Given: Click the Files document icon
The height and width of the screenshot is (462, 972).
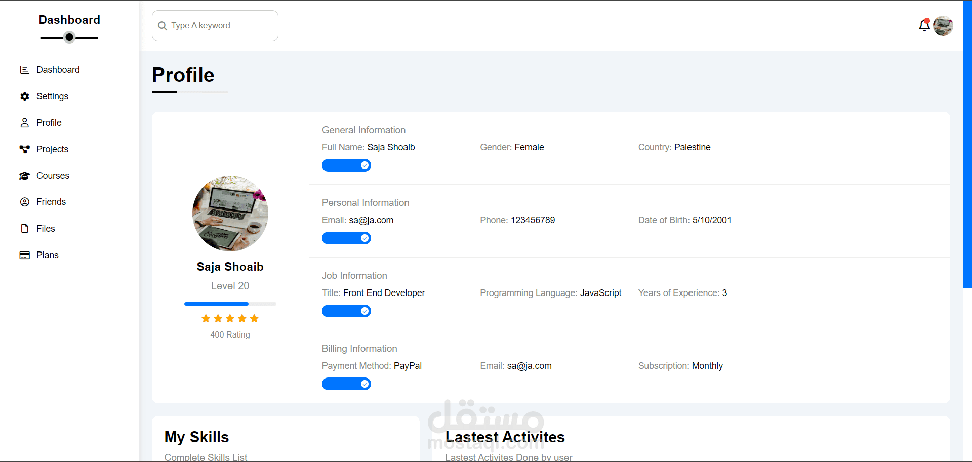Looking at the screenshot, I should coord(24,229).
